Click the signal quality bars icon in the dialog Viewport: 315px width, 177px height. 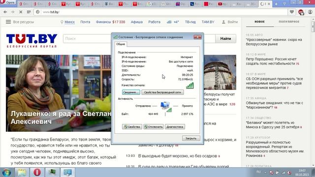[190, 86]
